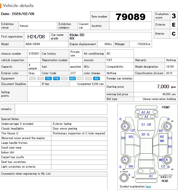The width and height of the screenshot is (178, 190).
Task: Click the Special Notes header row
Action: (54, 119)
